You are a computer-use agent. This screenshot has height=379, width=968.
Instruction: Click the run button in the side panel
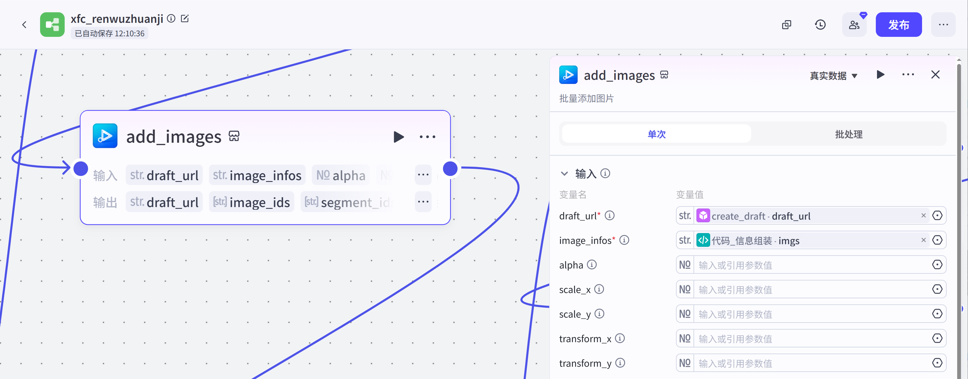(880, 75)
